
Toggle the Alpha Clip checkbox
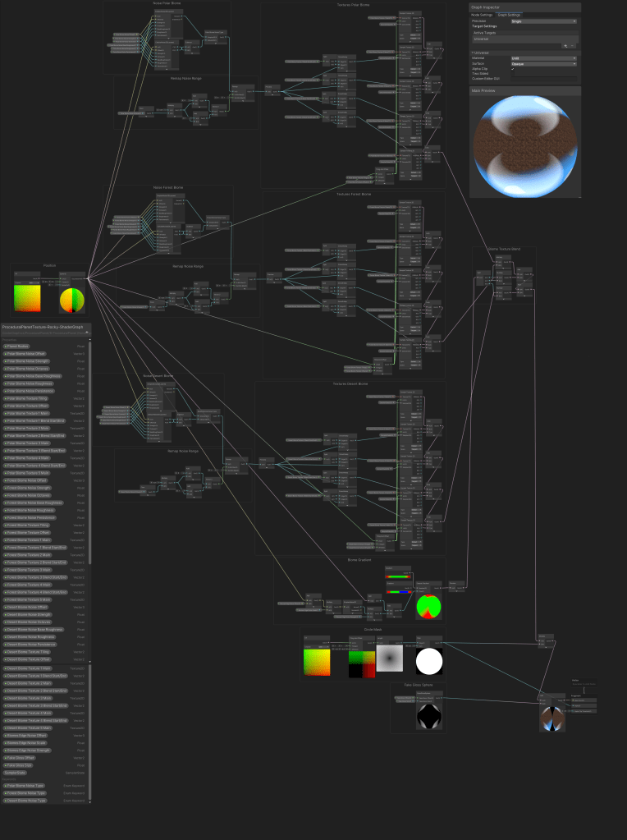[x=513, y=69]
